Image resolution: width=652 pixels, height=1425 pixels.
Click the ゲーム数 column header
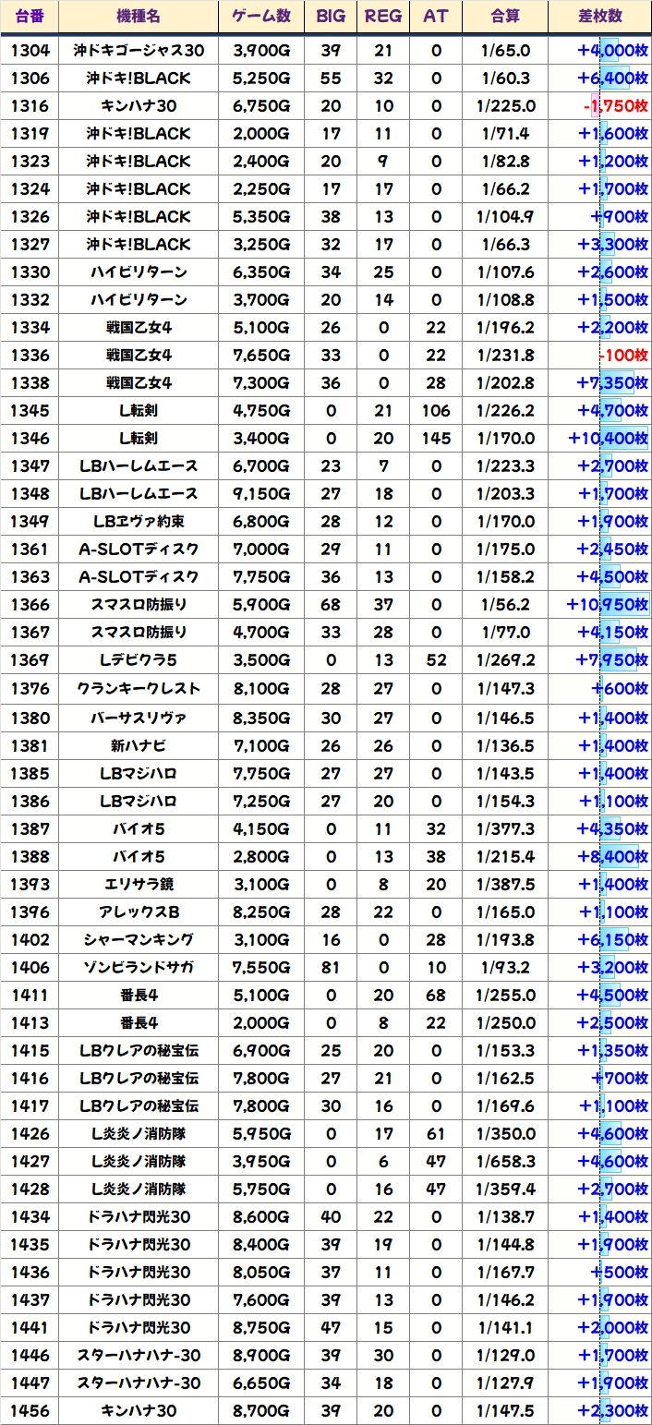point(261,17)
